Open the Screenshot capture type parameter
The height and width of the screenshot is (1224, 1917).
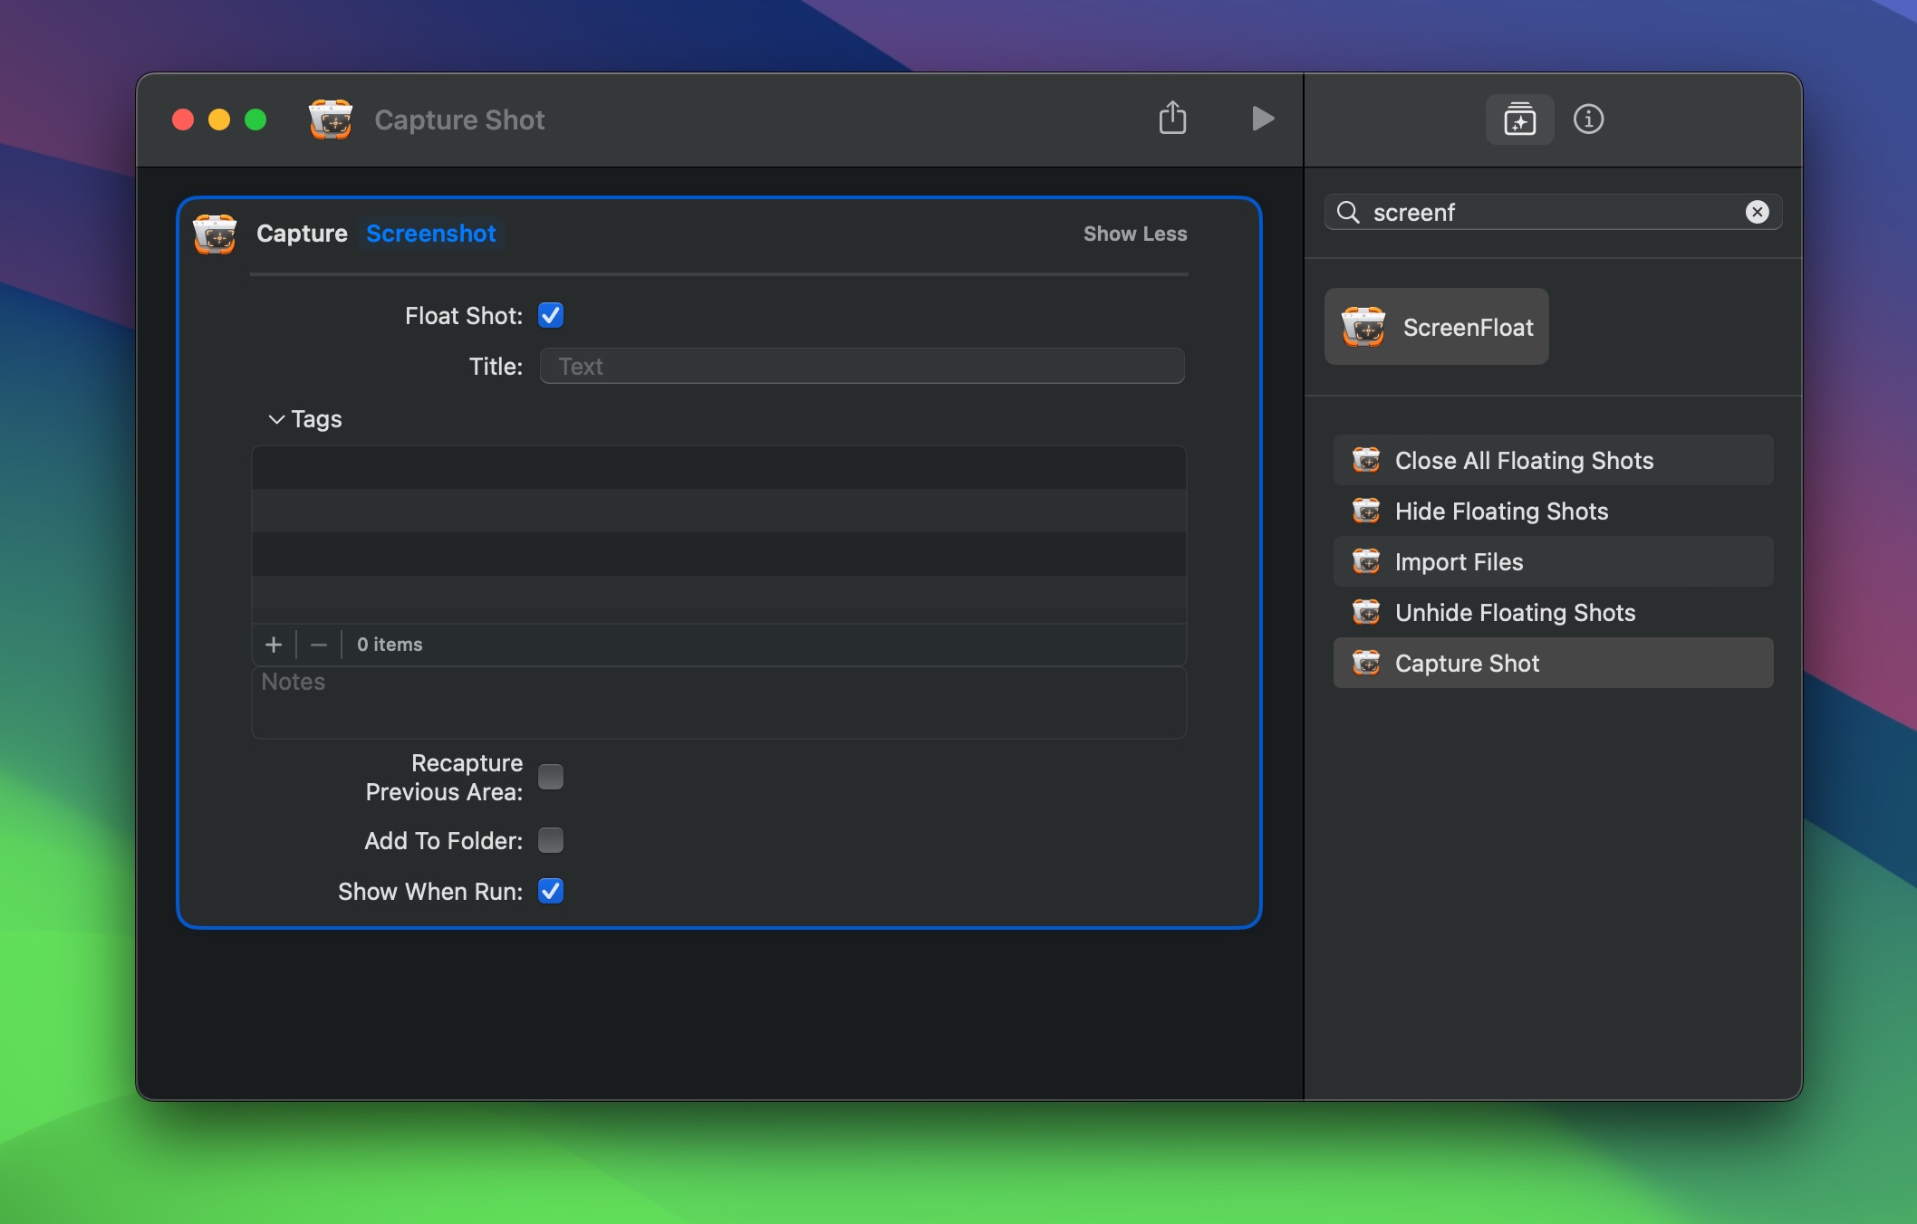click(431, 234)
